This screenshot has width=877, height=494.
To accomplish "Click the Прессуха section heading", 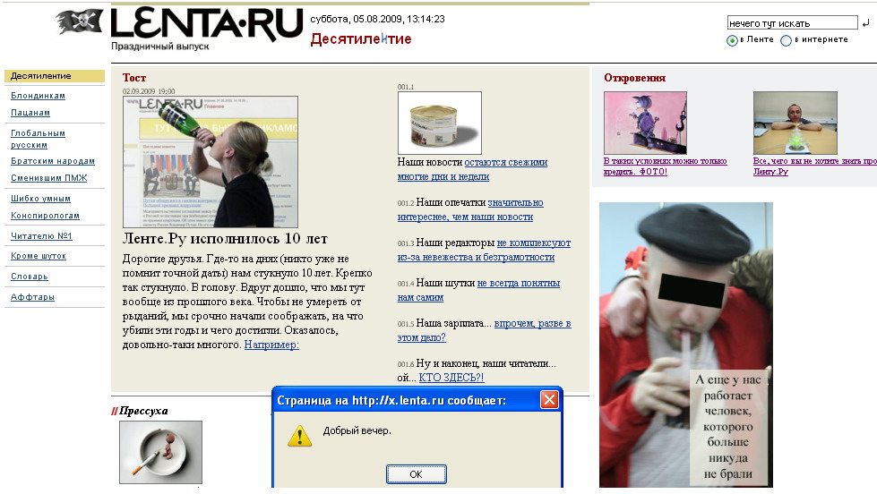I will pos(143,411).
